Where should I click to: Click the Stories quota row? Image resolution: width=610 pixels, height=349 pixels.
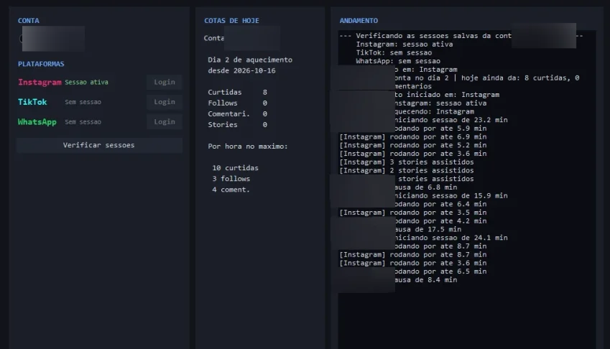[x=237, y=125]
